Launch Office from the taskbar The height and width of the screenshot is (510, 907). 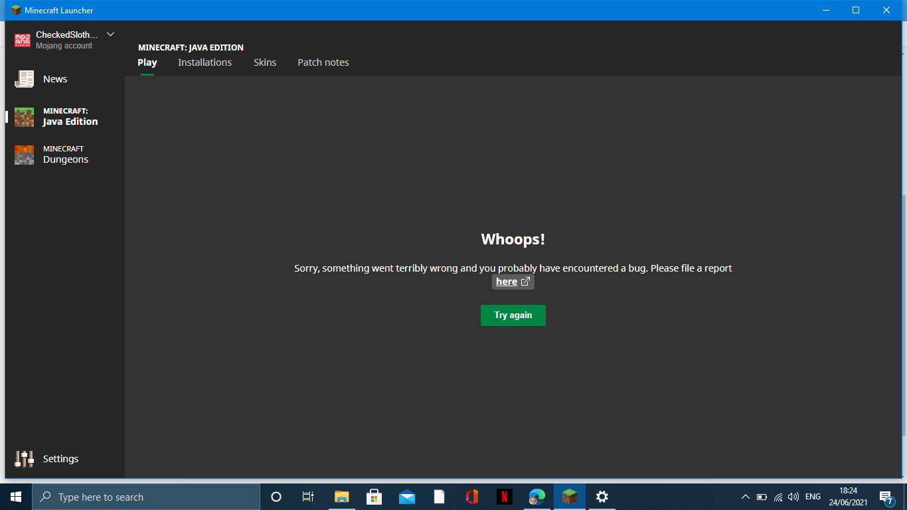pyautogui.click(x=472, y=497)
